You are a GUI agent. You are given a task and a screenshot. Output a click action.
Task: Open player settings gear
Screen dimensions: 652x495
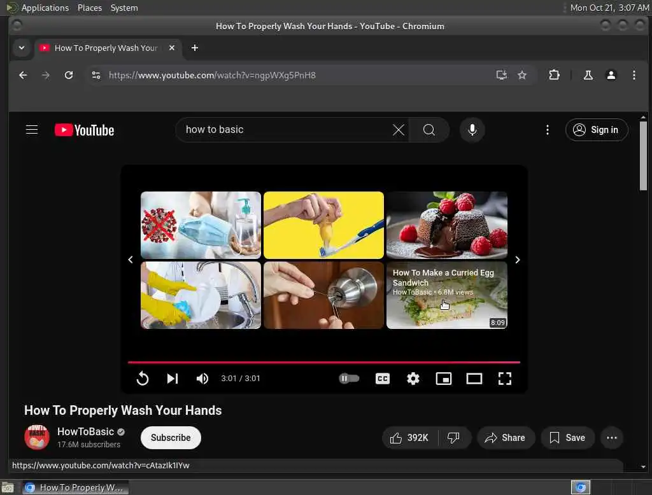pyautogui.click(x=413, y=378)
